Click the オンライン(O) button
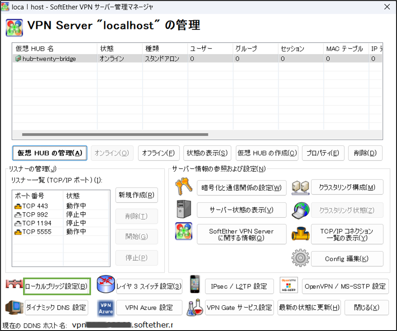The width and height of the screenshot is (397, 331). click(112, 153)
